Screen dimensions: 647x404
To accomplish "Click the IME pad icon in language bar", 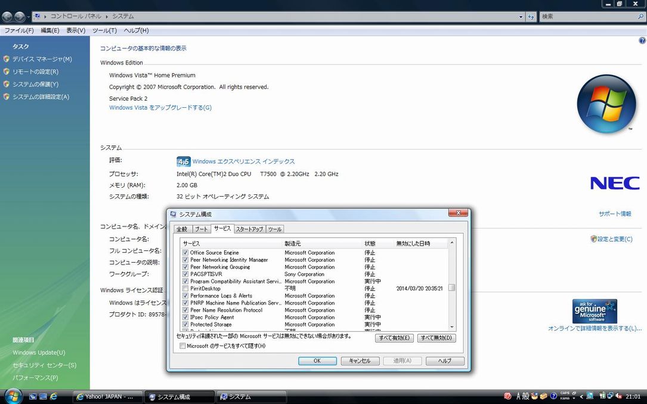I will (534, 397).
